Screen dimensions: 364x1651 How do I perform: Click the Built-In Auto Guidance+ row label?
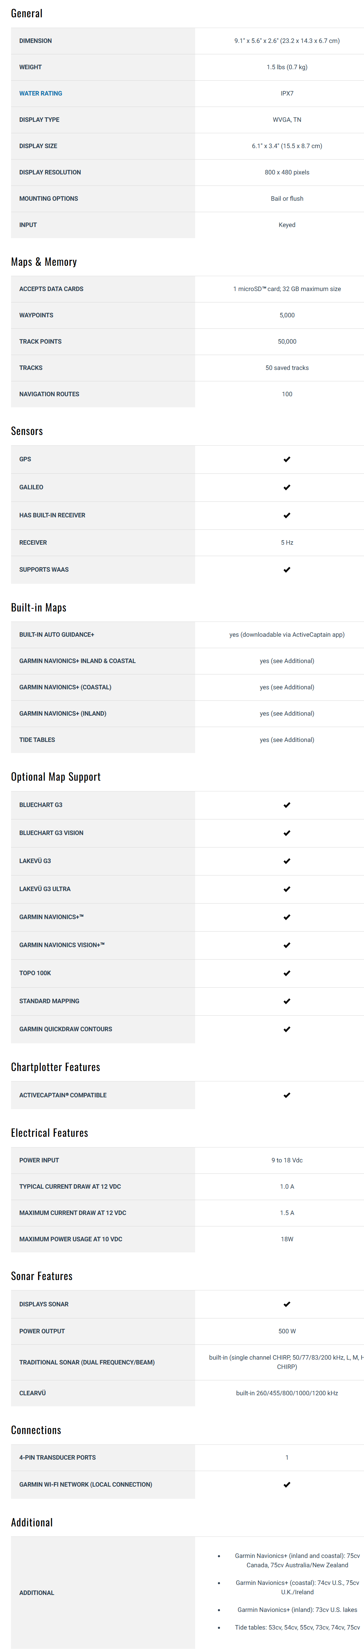[x=56, y=635]
